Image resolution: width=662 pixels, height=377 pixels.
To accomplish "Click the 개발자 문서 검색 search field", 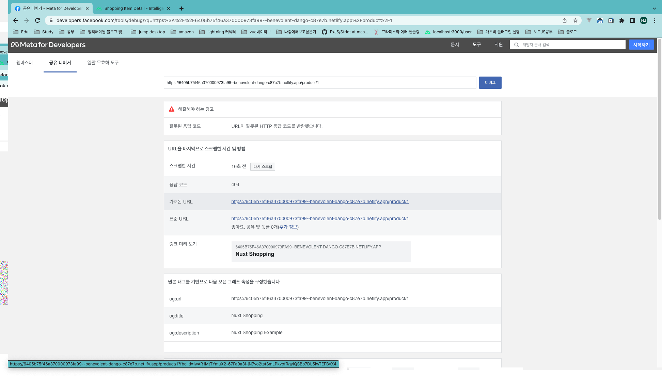I will [568, 45].
